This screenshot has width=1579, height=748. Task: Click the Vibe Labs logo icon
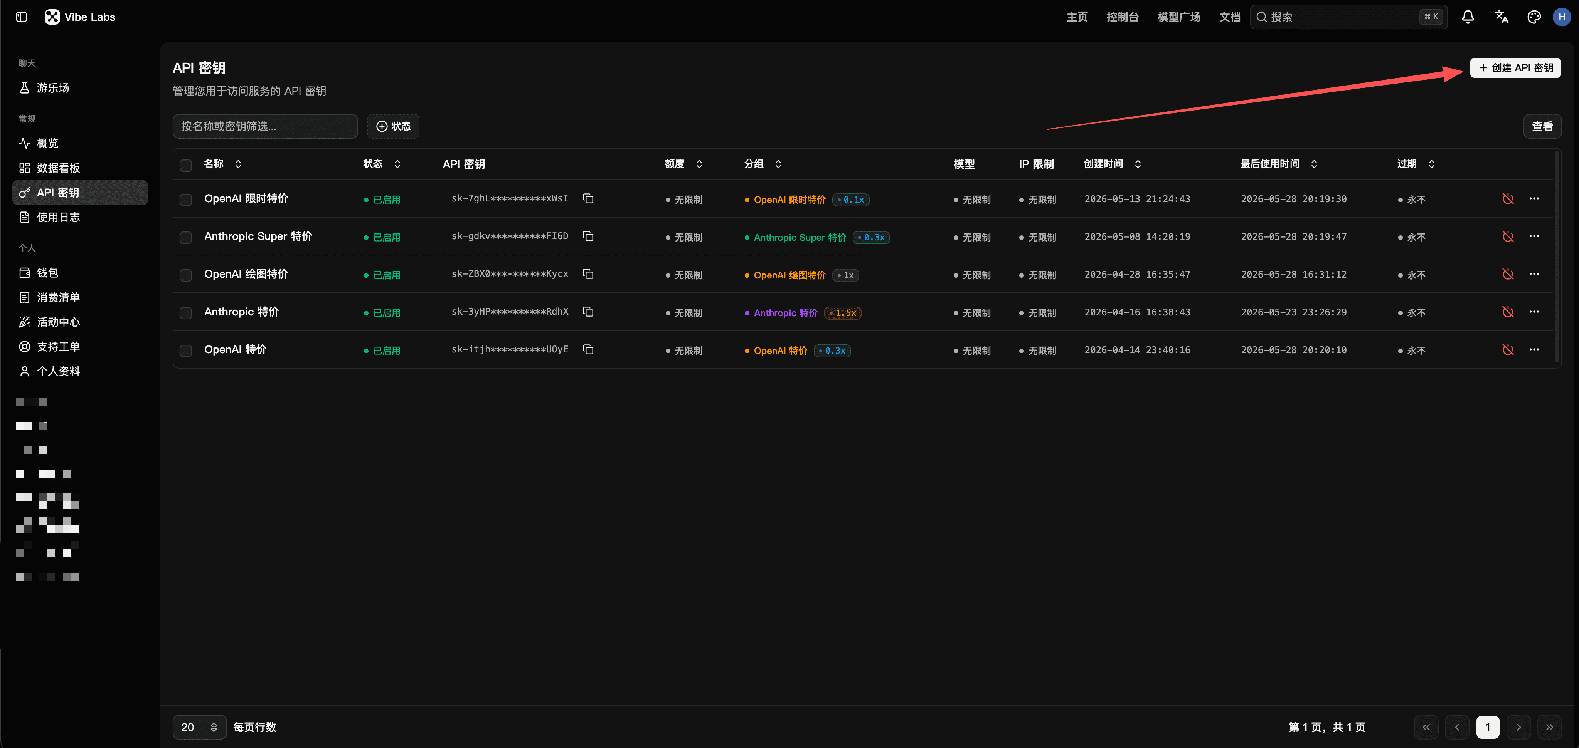click(x=52, y=17)
